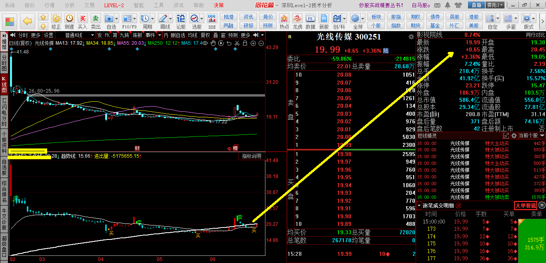Toggle the 大单棱镜 large order filter
The height and width of the screenshot is (263, 546).
pyautogui.click(x=525, y=206)
